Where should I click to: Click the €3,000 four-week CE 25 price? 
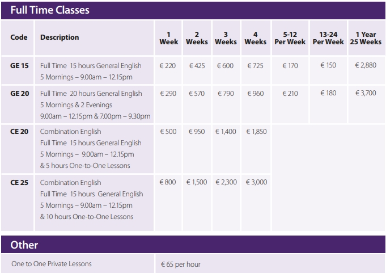257,182
